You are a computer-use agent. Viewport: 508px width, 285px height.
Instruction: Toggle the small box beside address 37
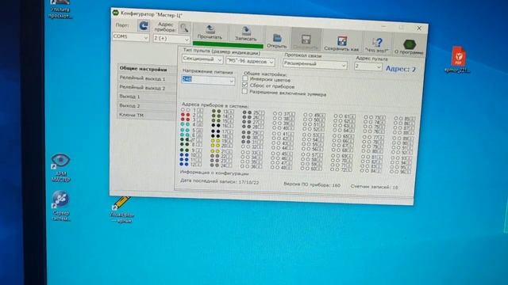coord(292,114)
